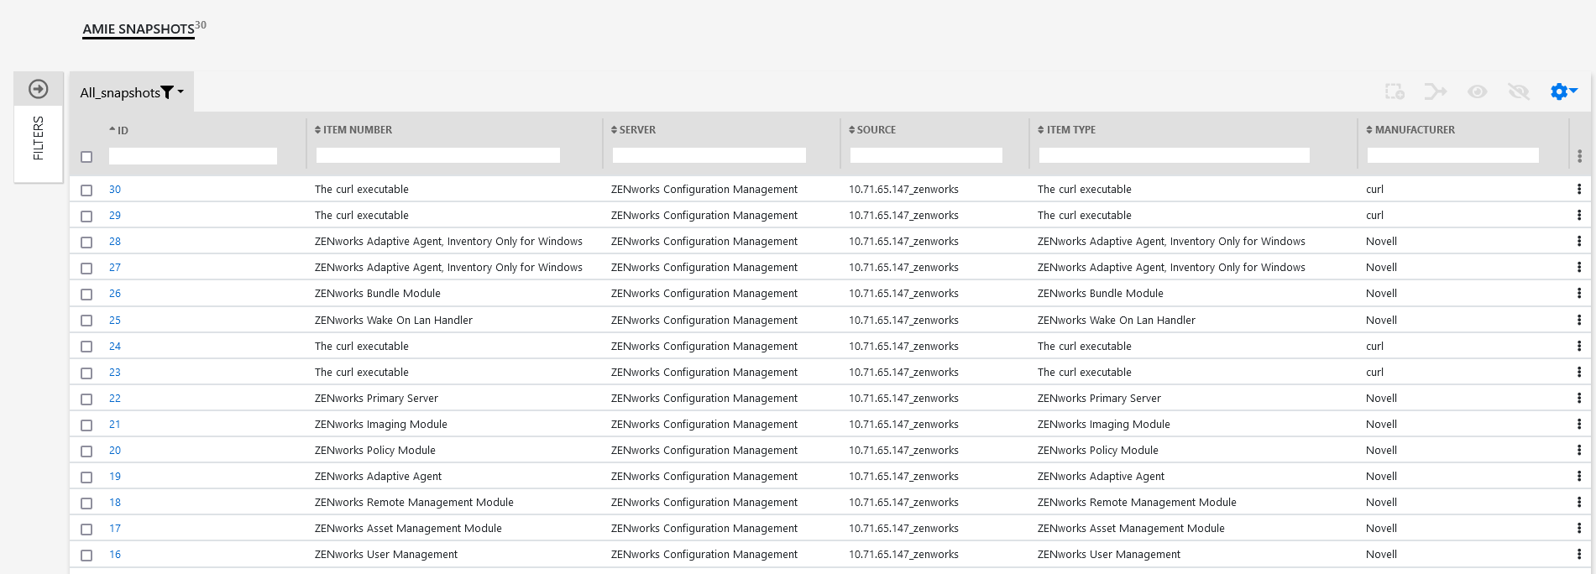Open snapshot ID 16 link
The height and width of the screenshot is (574, 1596).
[x=115, y=555]
